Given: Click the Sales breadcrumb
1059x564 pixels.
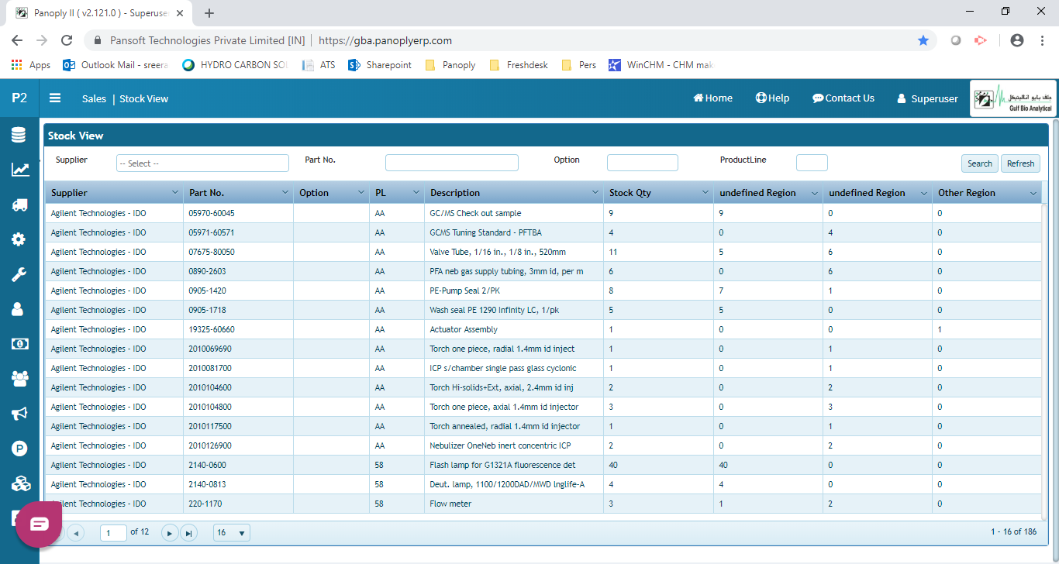Looking at the screenshot, I should click(95, 99).
